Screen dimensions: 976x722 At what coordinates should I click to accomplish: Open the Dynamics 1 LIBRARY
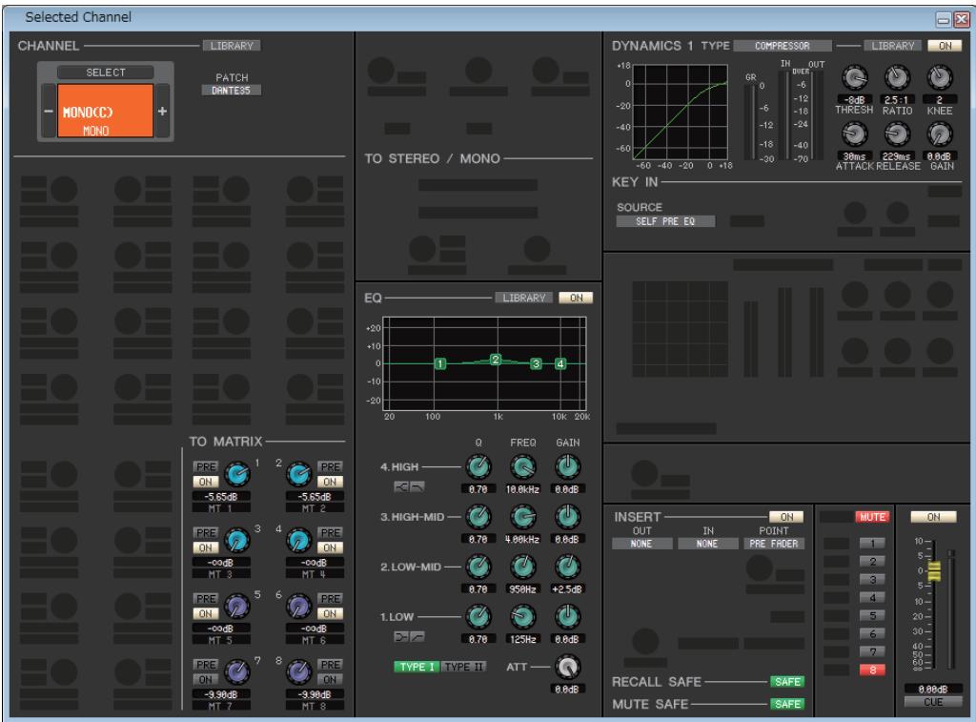(x=892, y=46)
